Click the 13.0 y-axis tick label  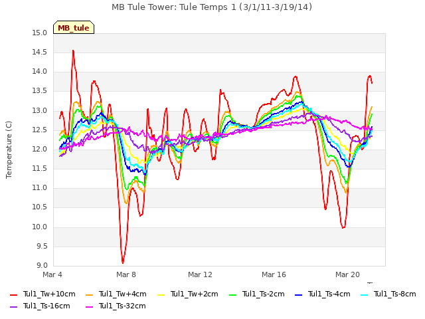(x=40, y=111)
